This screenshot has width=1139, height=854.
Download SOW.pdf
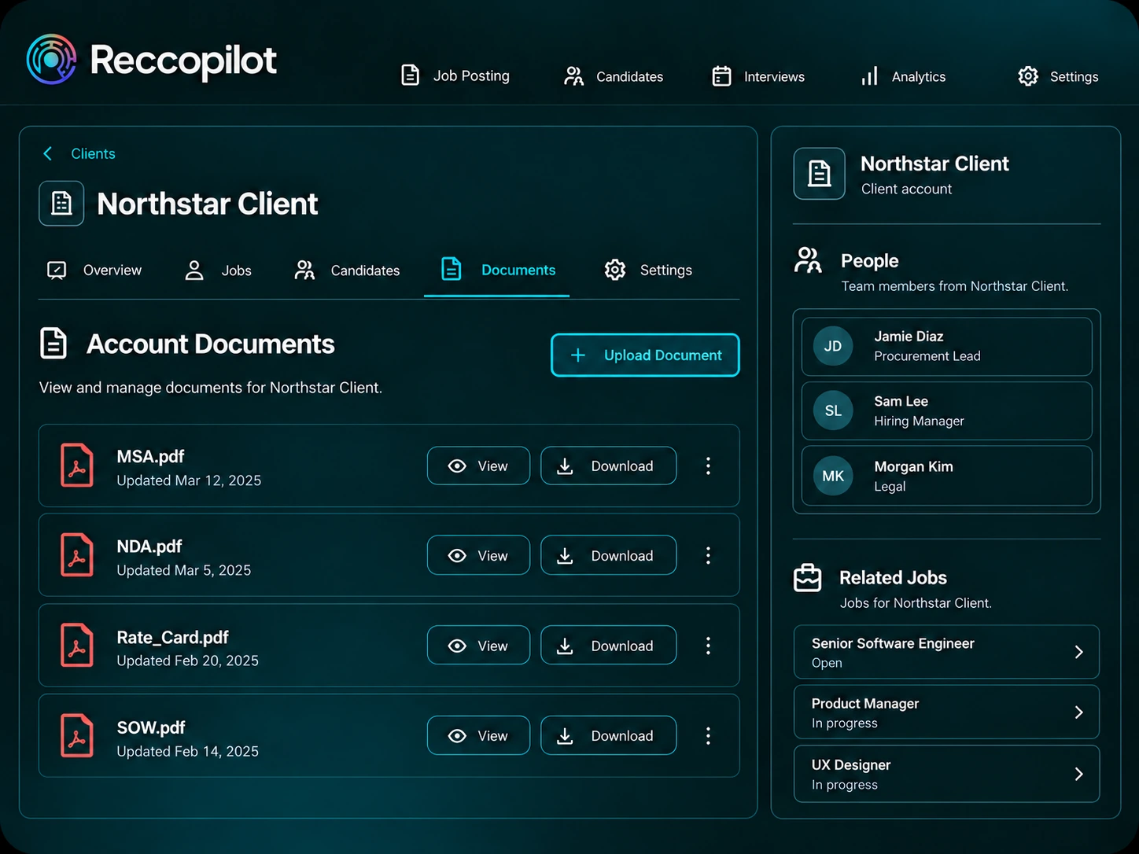coord(608,736)
